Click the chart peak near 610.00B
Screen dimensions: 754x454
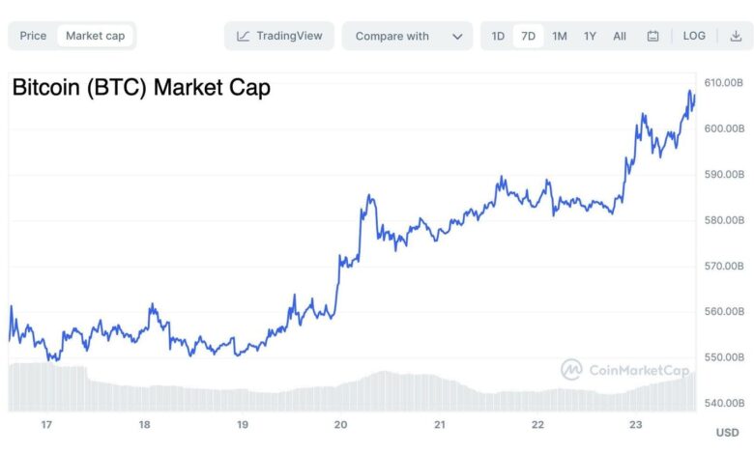(x=690, y=92)
